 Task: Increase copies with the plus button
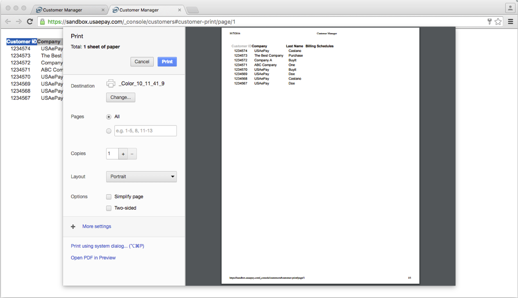[123, 154]
